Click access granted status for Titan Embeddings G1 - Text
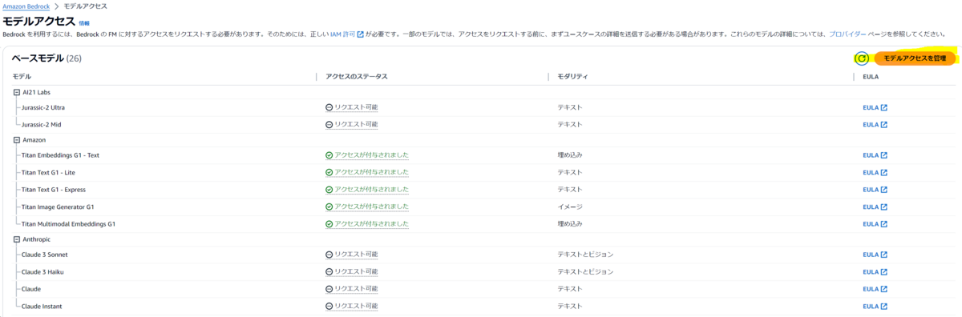The image size is (962, 317). click(x=367, y=155)
